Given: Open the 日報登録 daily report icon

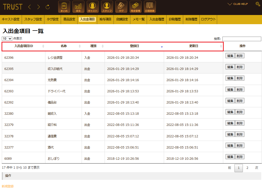Looking at the screenshot, I should 150,7.
